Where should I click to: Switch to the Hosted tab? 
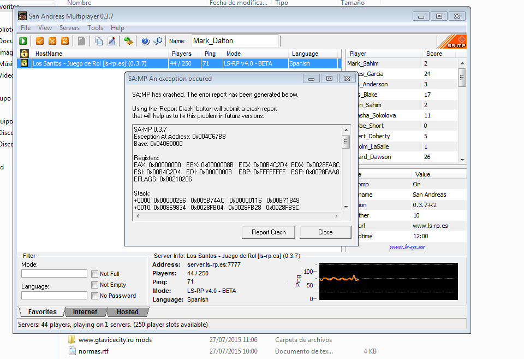tap(127, 312)
